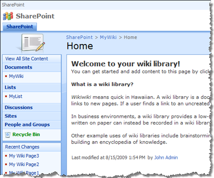Click the red bullet beside My Wiki Page2

click(6, 164)
